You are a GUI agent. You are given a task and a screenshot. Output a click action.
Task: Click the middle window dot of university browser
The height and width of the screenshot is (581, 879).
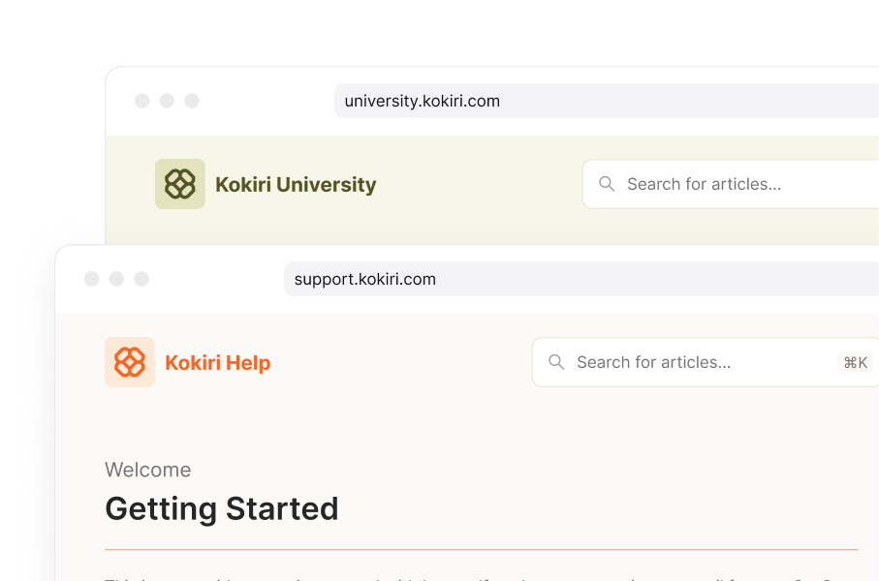pos(167,101)
